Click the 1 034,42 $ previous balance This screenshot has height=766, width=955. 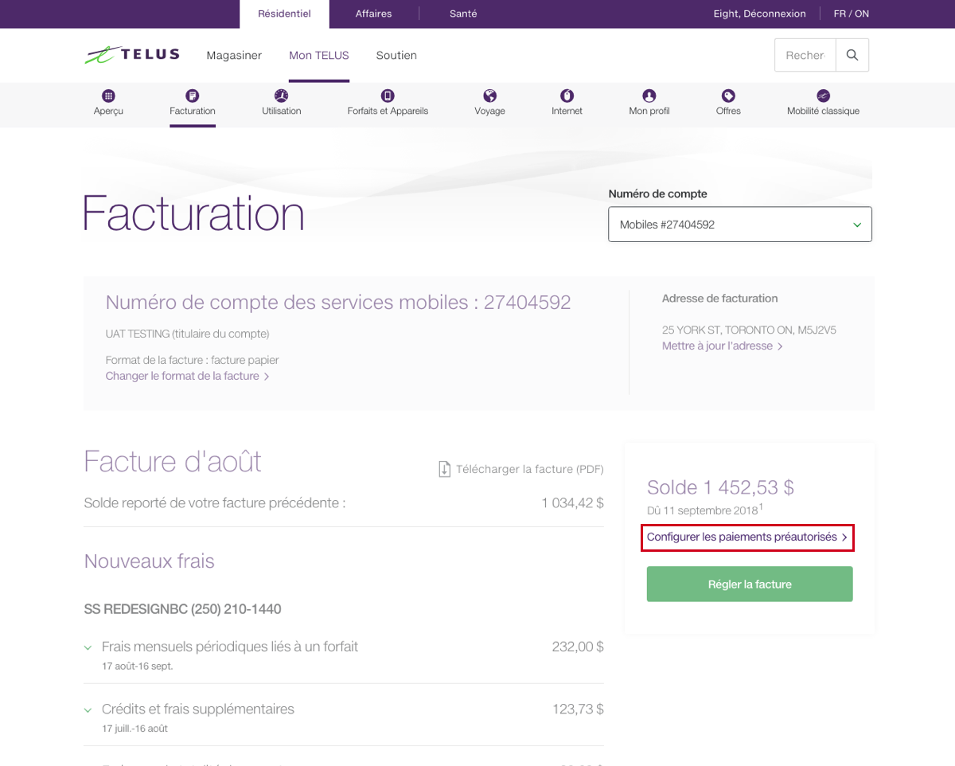click(573, 503)
